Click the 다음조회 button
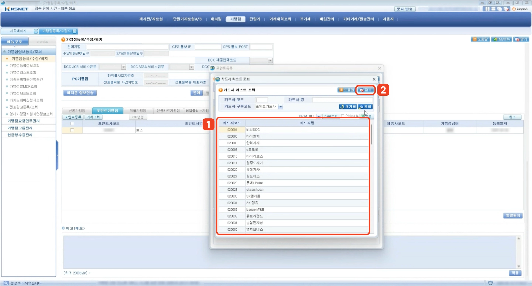 [x=331, y=116]
